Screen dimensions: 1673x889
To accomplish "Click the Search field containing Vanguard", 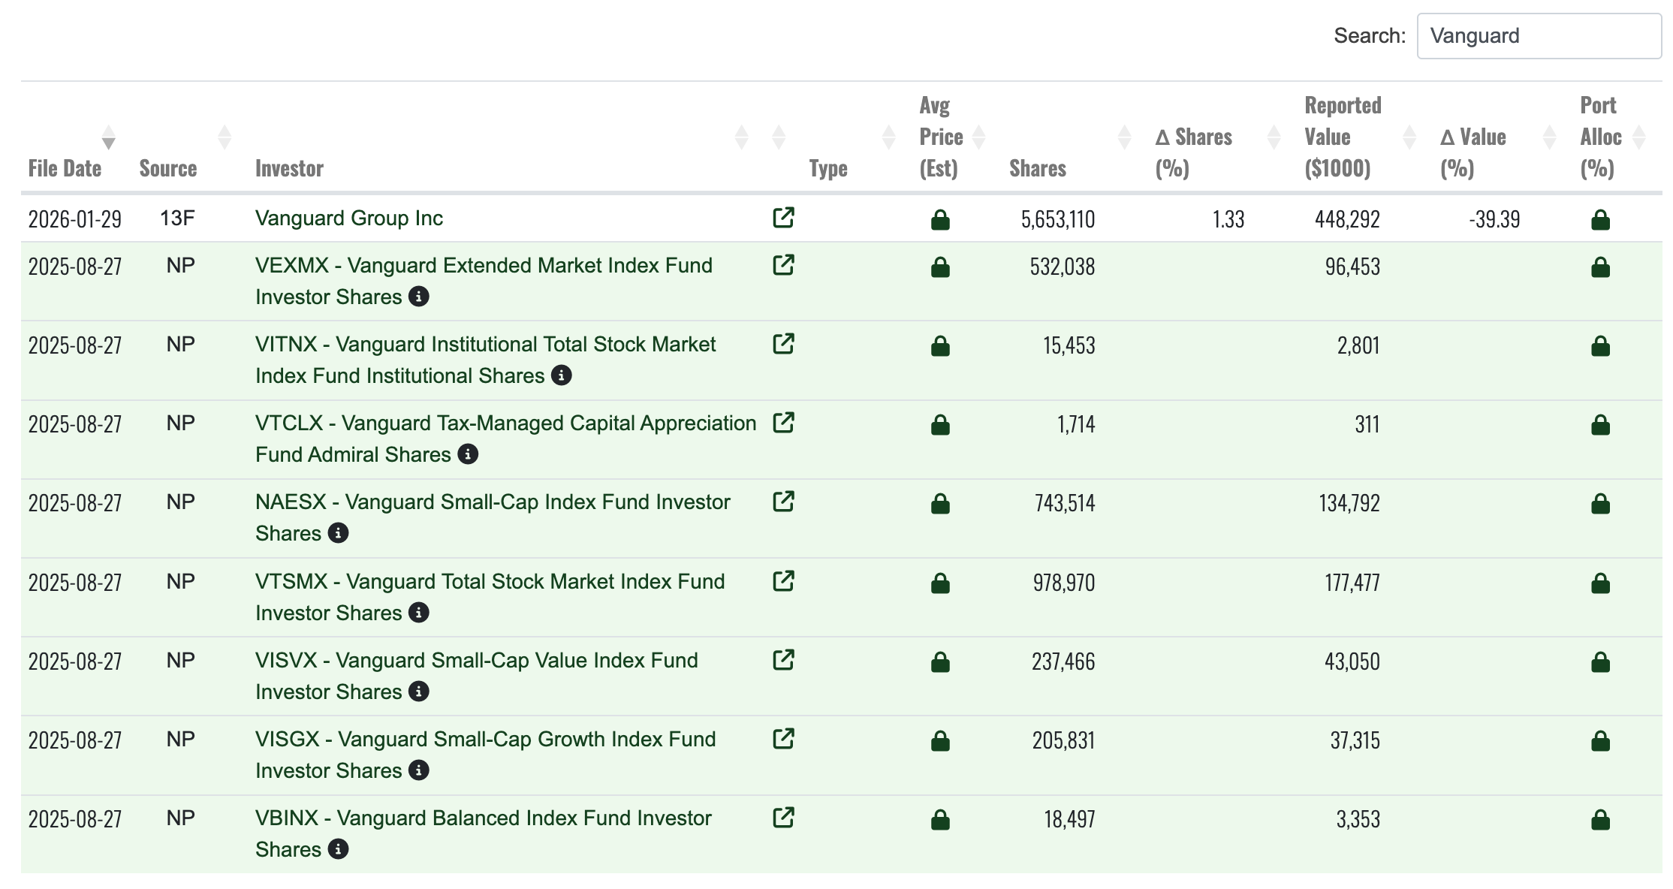I will [x=1538, y=36].
